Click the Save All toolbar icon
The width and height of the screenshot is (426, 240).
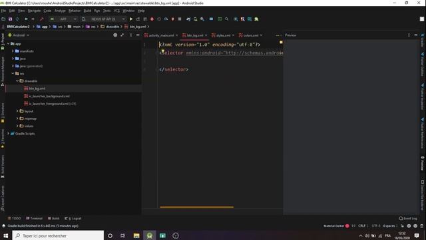tap(11, 19)
